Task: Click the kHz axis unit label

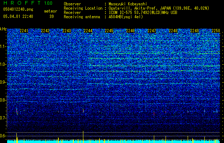Action: 3,29
